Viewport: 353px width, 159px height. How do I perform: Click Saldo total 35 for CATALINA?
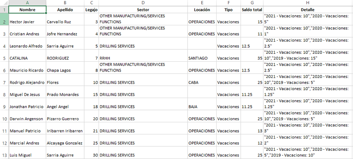tap(252, 55)
